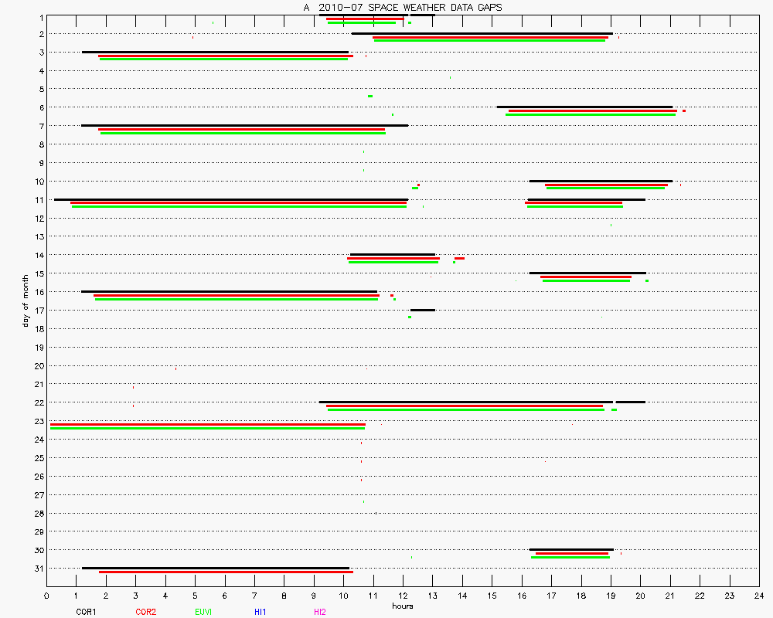This screenshot has width=773, height=618.
Task: Click the 'day of month' axis label
Action: (26, 300)
